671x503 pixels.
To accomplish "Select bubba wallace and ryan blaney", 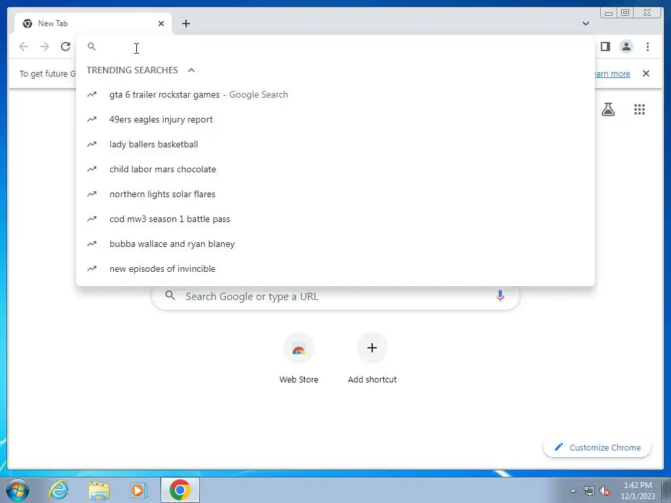I will coord(335,244).
